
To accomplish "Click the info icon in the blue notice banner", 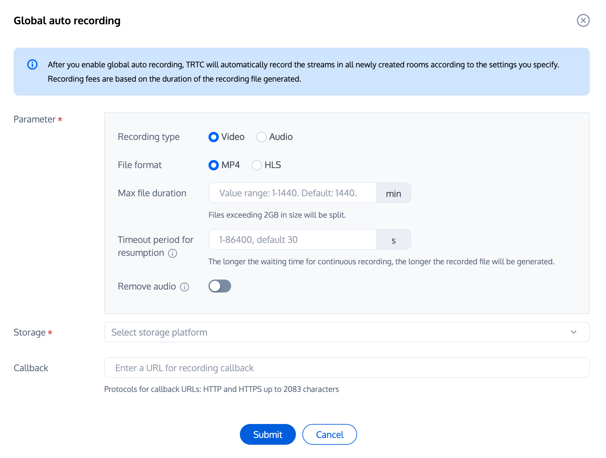I will pyautogui.click(x=32, y=64).
